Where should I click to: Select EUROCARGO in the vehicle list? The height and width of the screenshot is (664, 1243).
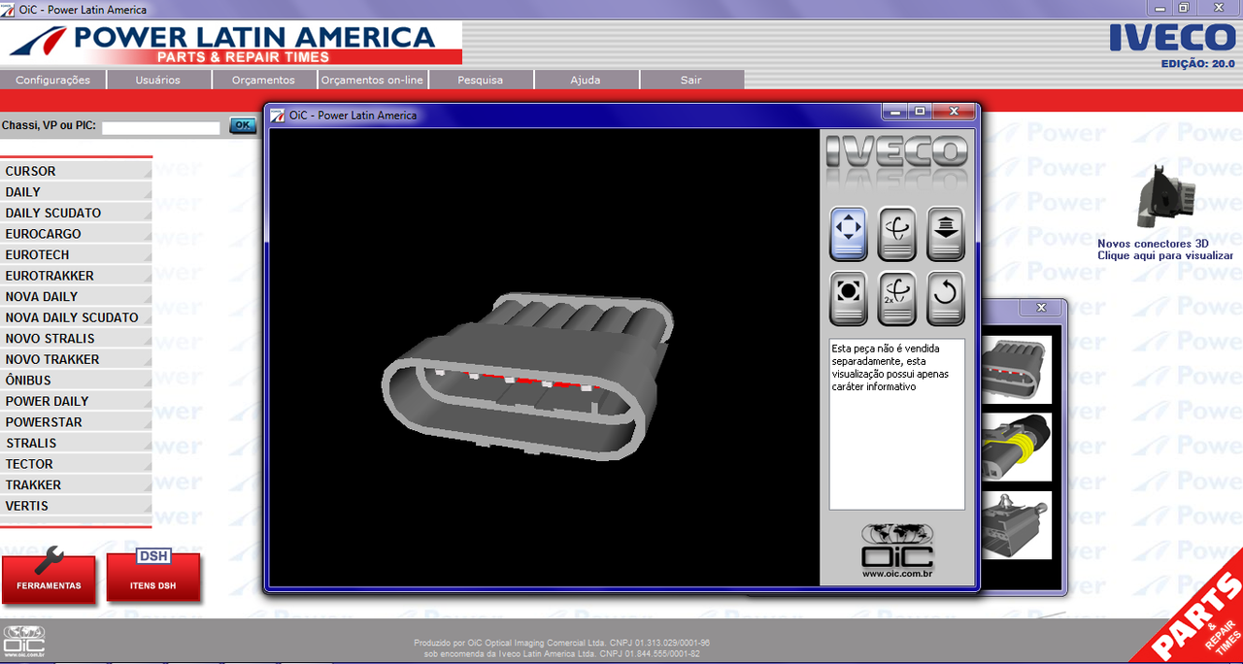coord(77,234)
